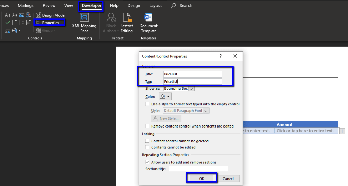Toggle Design Mode in the Controls group
This screenshot has height=186, width=348.
[50, 15]
